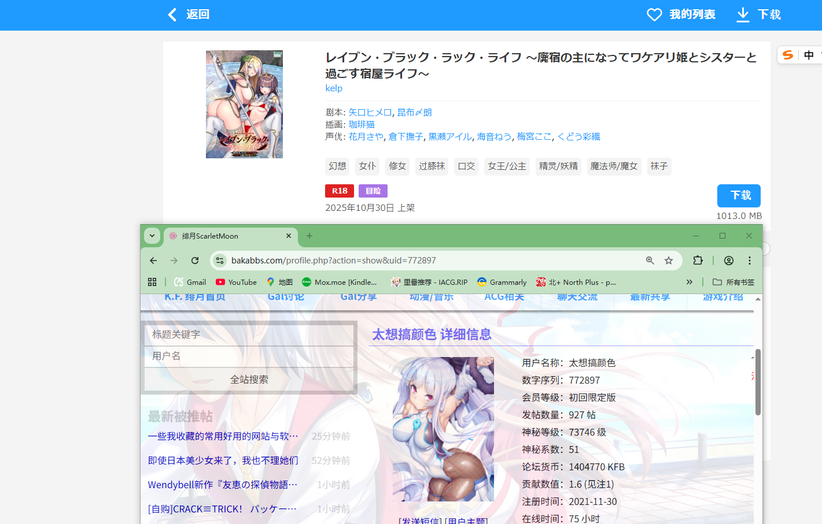Close the 绯月ScarletMoon tab
This screenshot has width=822, height=524.
click(289, 236)
